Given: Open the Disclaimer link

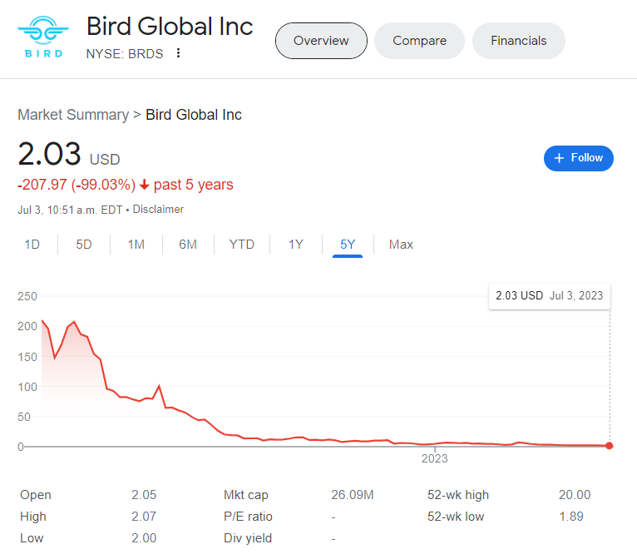Looking at the screenshot, I should click(158, 210).
